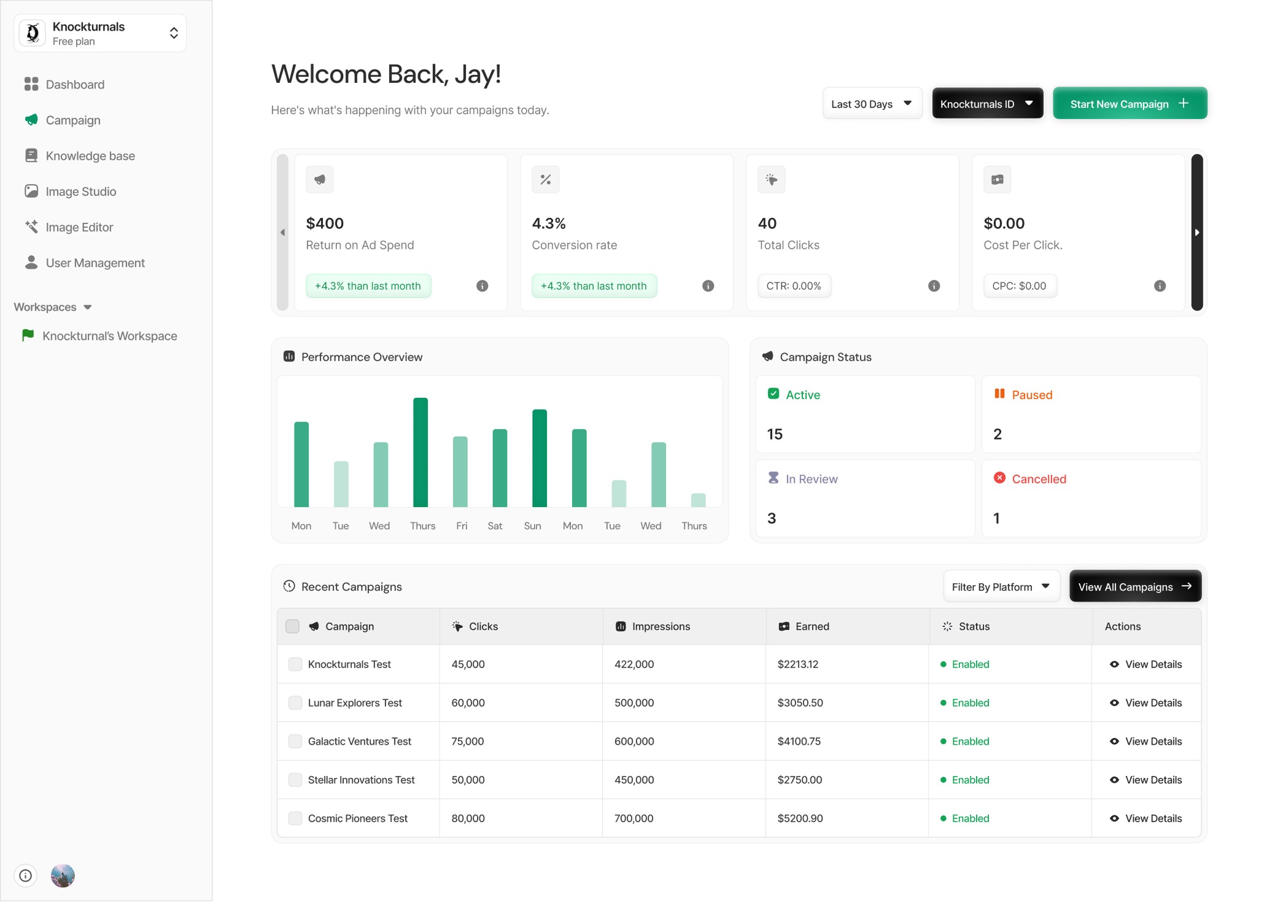Click eye icon for Galactic Ventures Test
The width and height of the screenshot is (1267, 902).
[1114, 741]
